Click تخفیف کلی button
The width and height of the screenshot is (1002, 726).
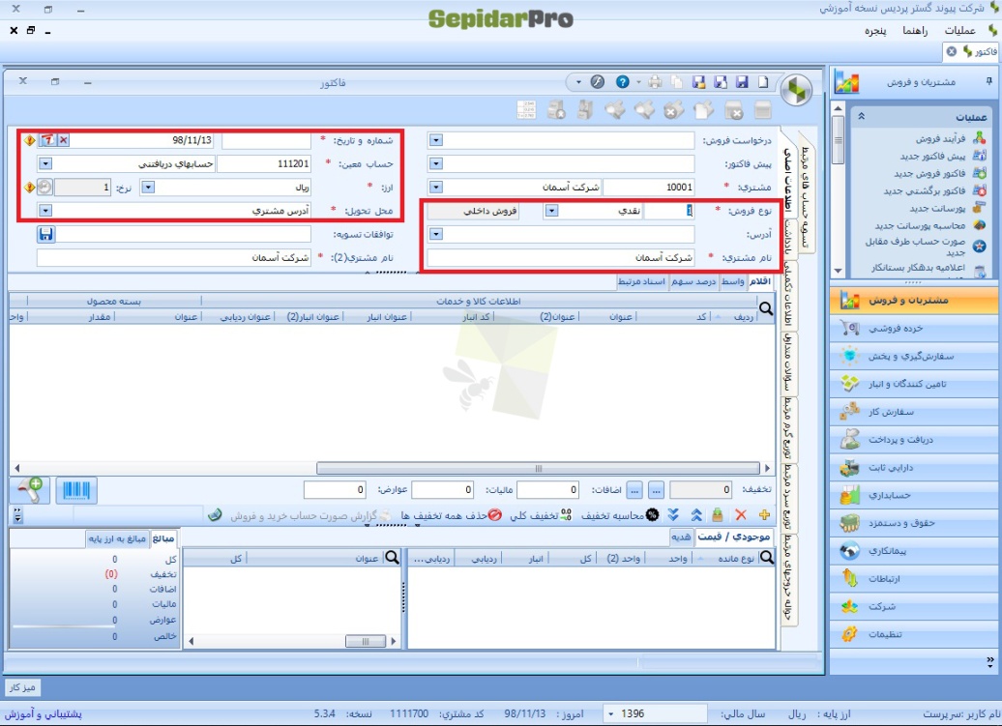tap(541, 515)
